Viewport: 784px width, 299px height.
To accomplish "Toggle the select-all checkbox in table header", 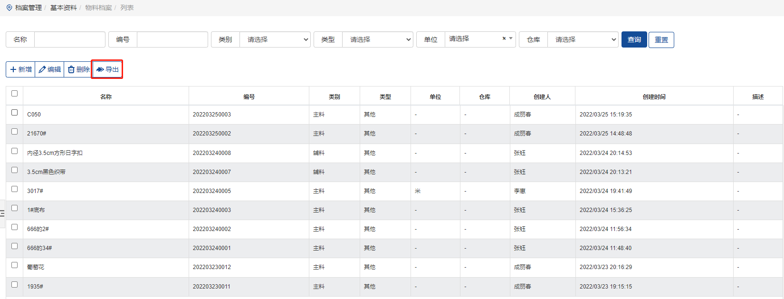I will click(14, 94).
